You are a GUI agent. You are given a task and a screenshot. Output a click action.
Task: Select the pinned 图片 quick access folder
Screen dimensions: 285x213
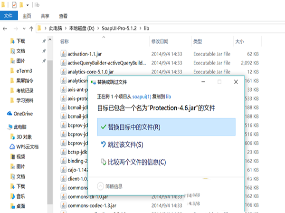tap(18, 61)
